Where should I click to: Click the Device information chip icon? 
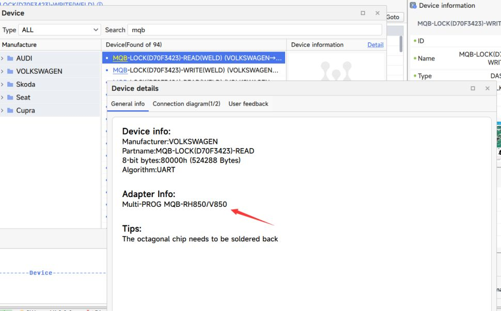[413, 6]
